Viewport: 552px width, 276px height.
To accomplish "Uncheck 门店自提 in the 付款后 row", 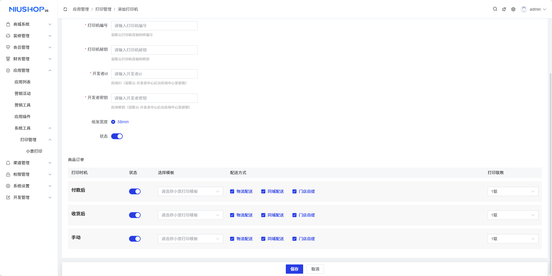I will pyautogui.click(x=294, y=191).
